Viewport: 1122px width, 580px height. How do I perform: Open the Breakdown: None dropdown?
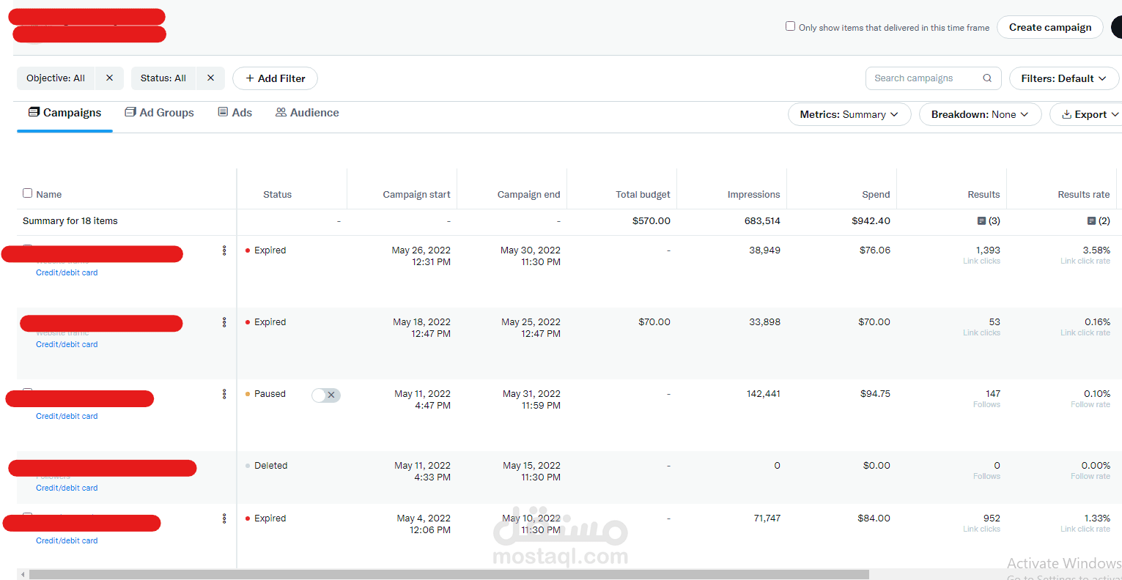981,114
